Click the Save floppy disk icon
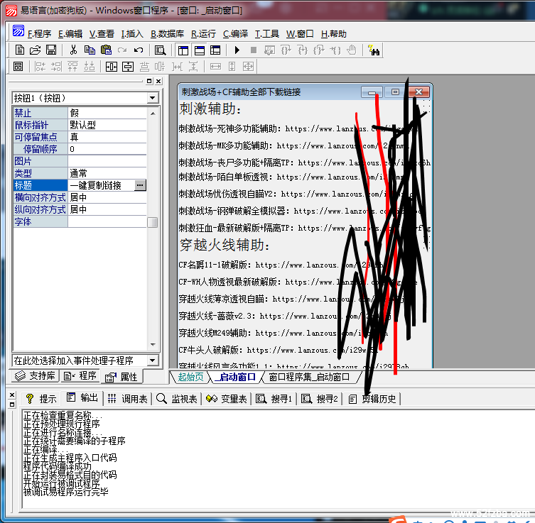 51,50
